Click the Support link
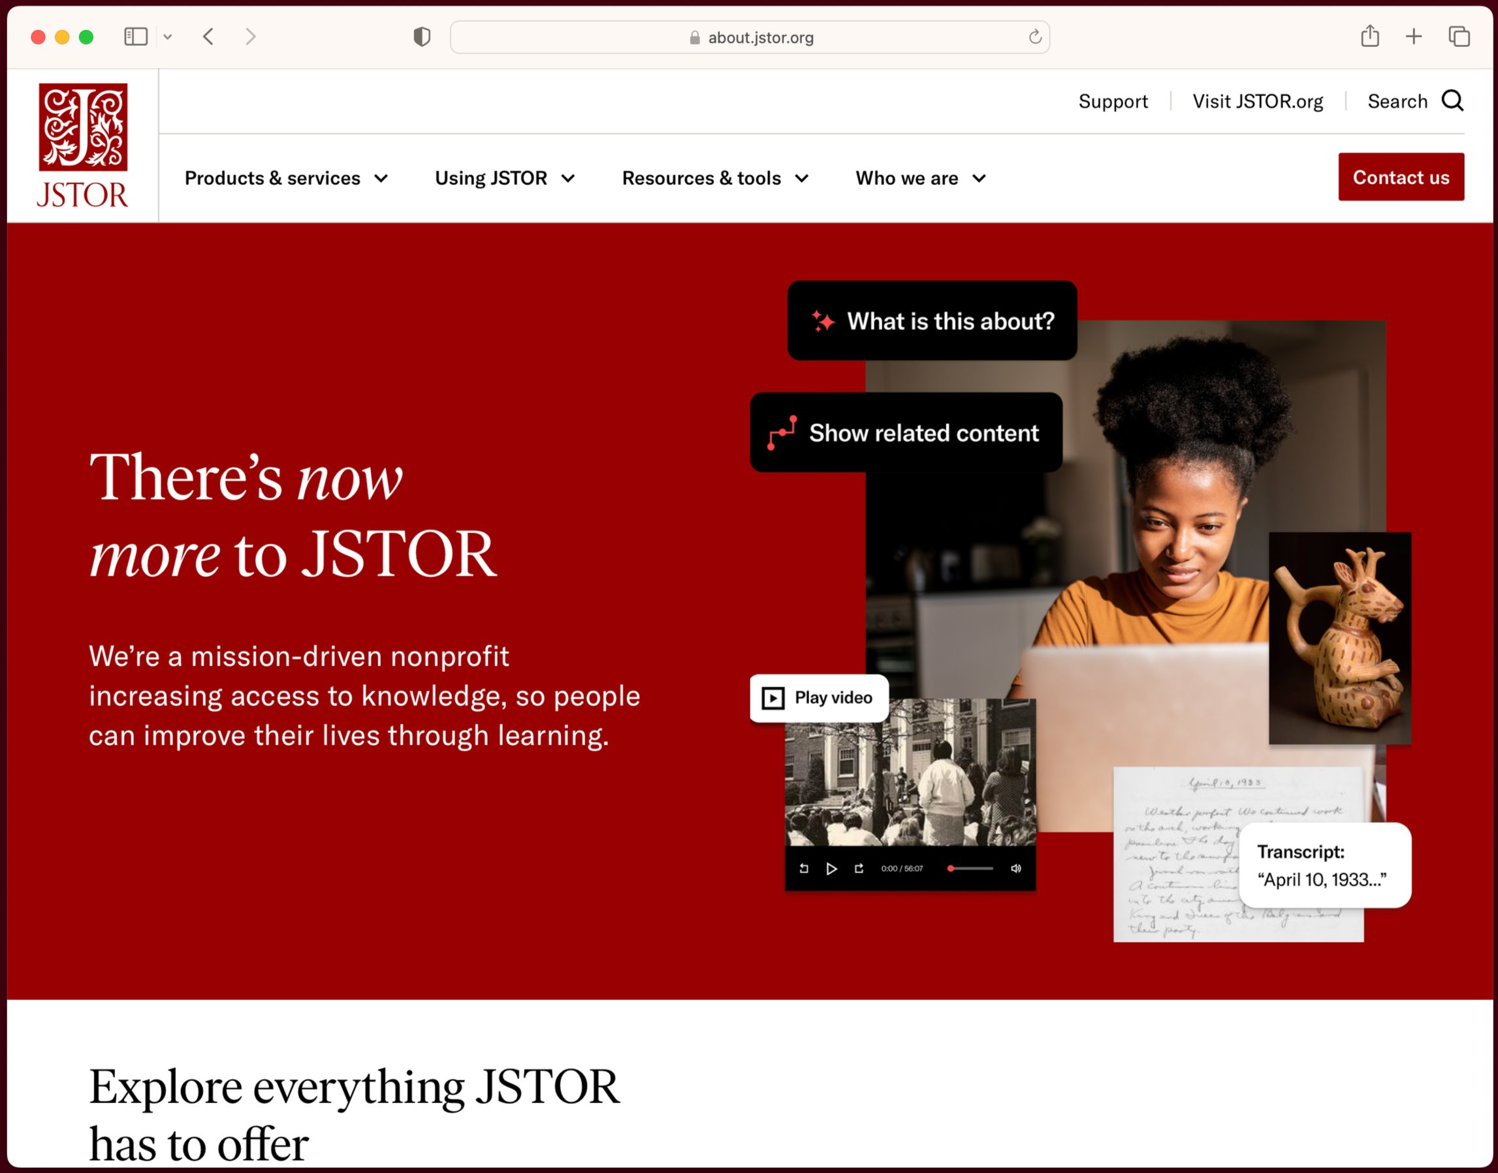Screen dimensions: 1498x1173 point(1113,102)
